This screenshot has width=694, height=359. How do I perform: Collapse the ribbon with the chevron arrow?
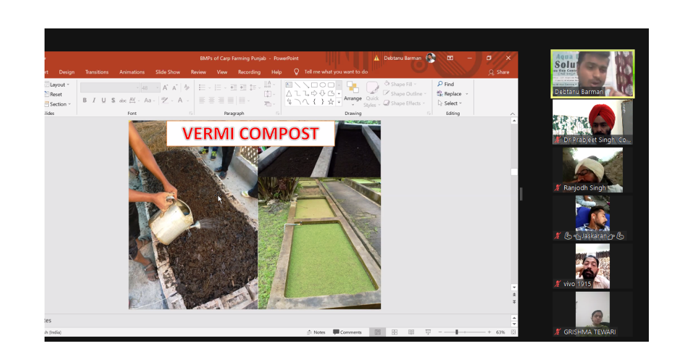[513, 114]
